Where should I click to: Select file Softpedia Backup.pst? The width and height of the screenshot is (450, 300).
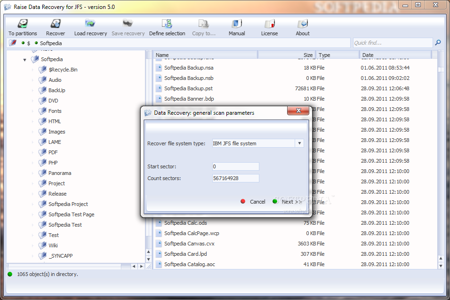click(188, 88)
